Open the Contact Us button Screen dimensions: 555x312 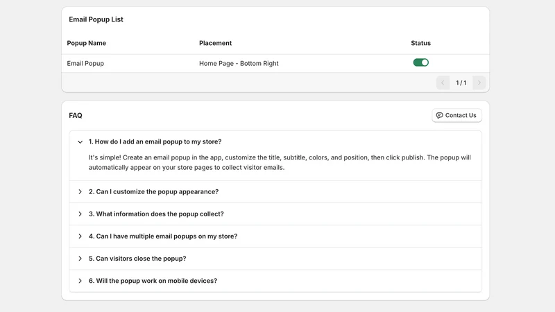pos(456,115)
